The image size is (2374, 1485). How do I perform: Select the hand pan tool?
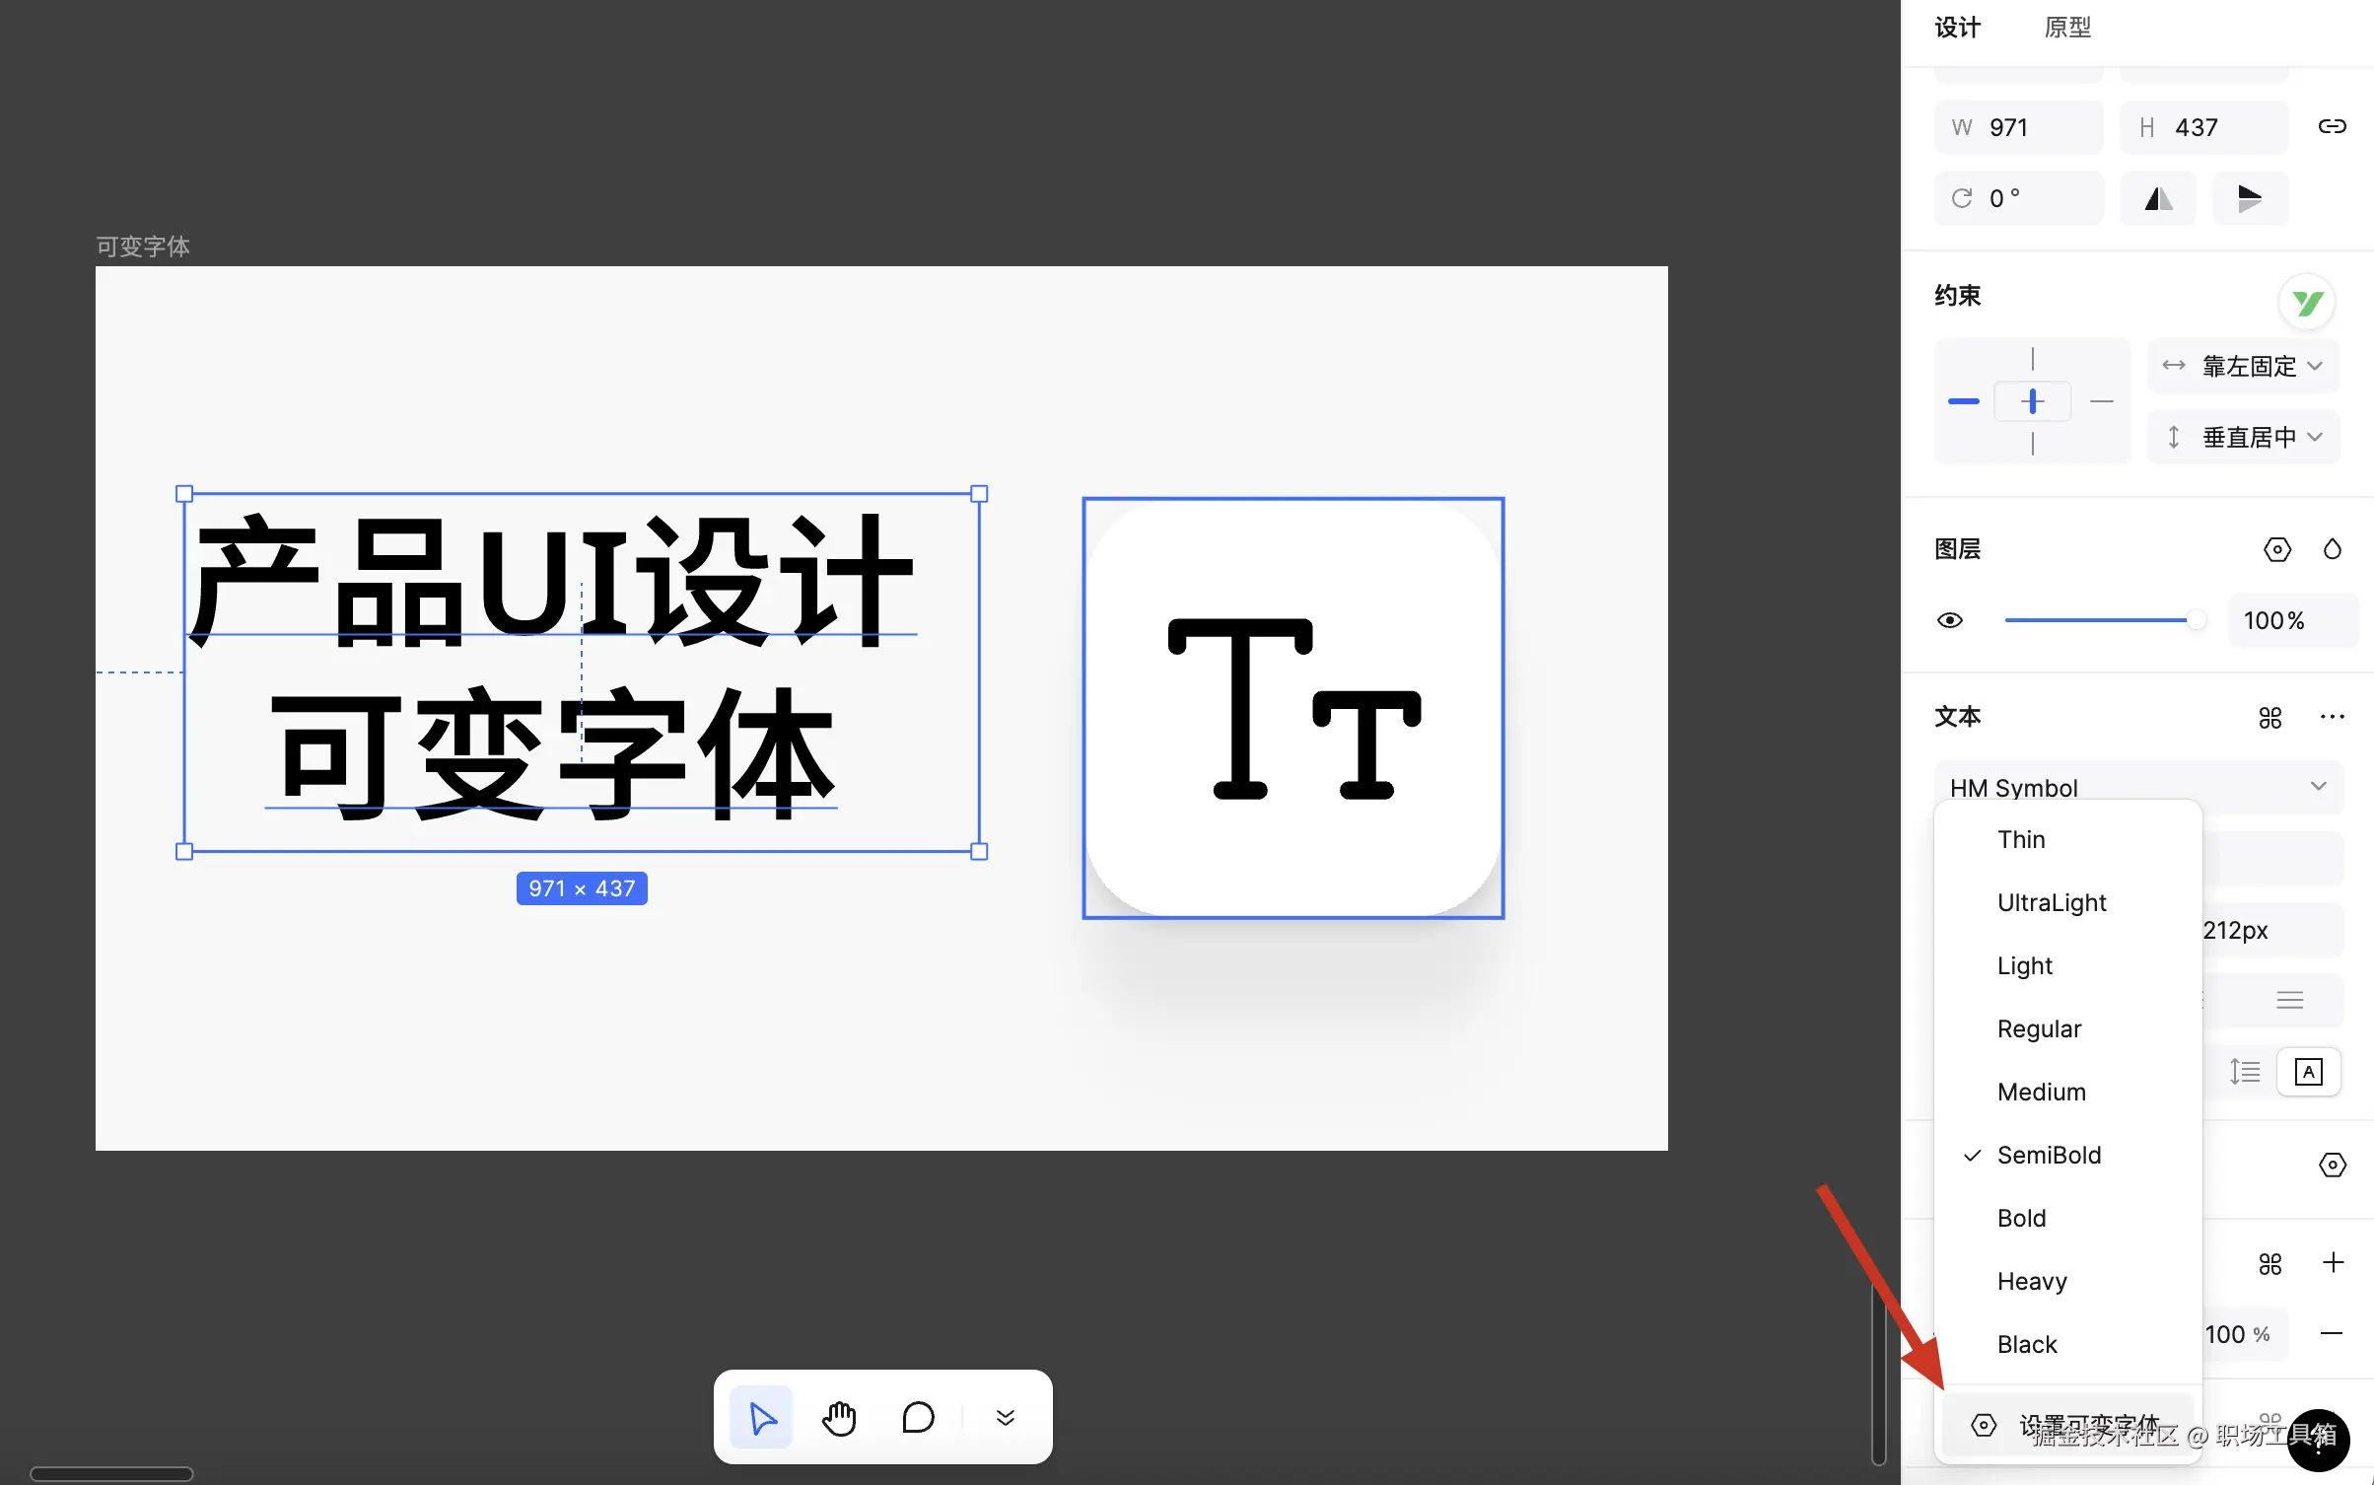coord(839,1418)
